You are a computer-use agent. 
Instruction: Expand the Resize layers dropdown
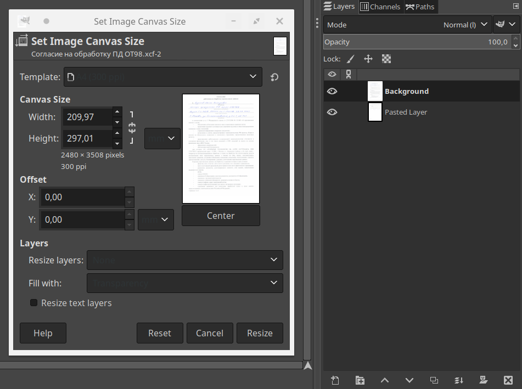185,260
